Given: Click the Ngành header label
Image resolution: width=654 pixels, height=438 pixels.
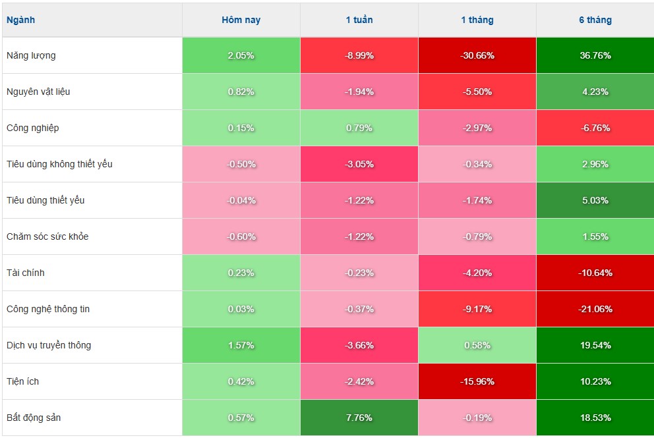Looking at the screenshot, I should pos(20,20).
